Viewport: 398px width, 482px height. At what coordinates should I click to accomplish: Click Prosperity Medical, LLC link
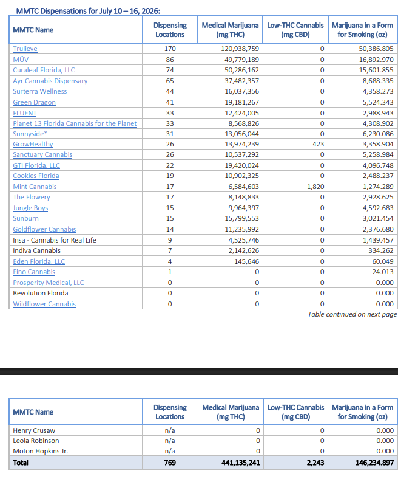point(48,283)
